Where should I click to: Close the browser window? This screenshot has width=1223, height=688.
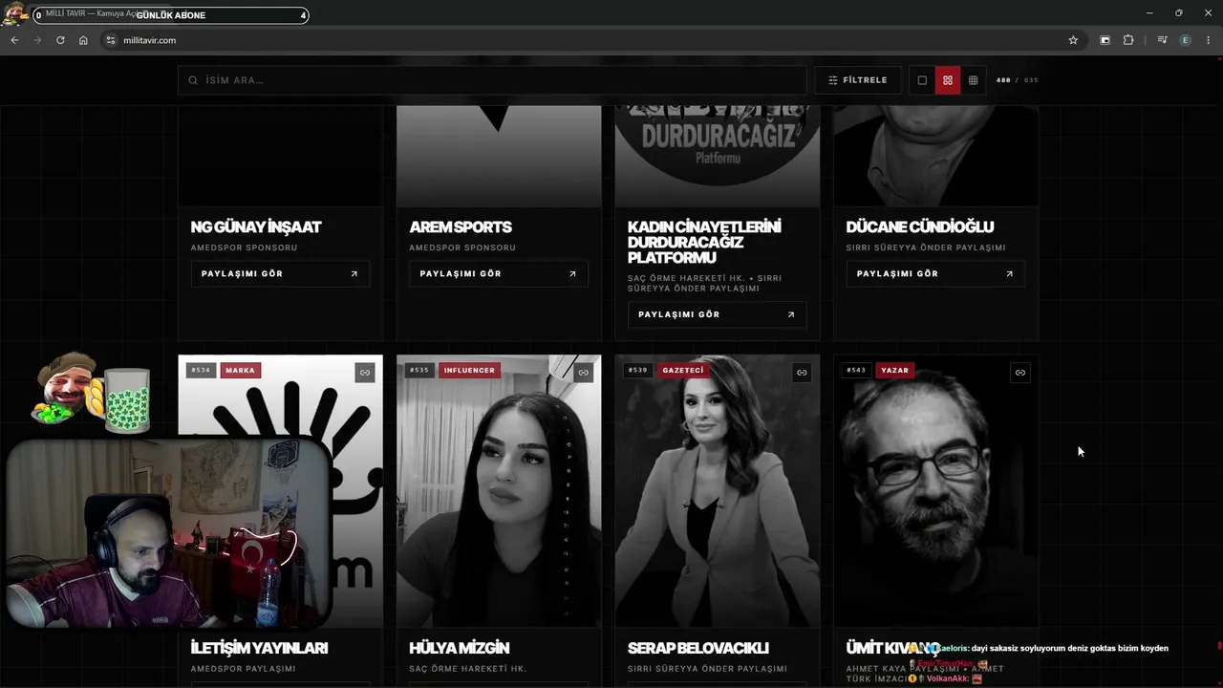(x=1207, y=12)
